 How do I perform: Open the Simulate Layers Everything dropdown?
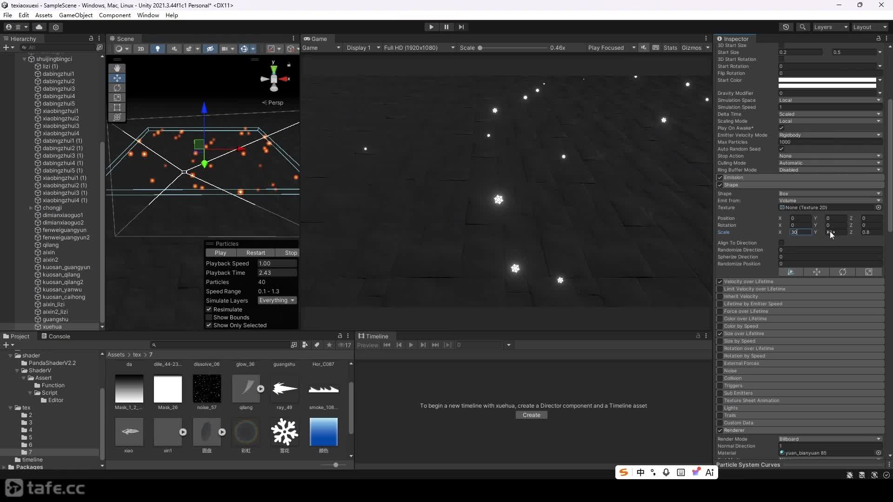(x=277, y=301)
